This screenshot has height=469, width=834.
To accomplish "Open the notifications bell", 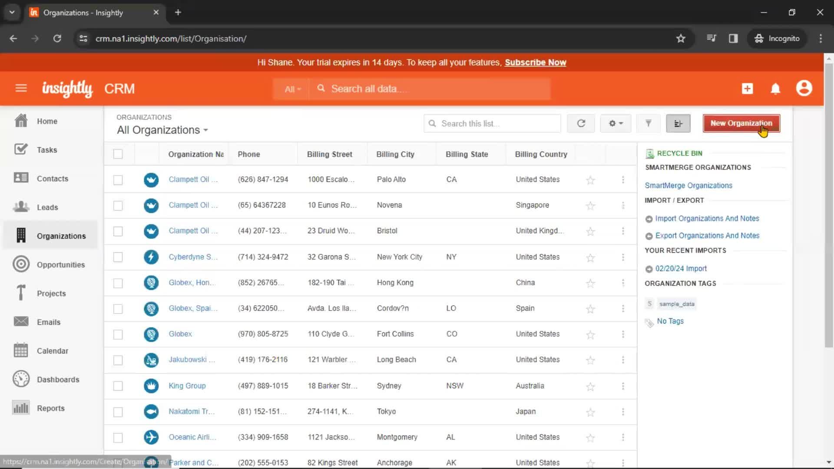I will [x=775, y=89].
